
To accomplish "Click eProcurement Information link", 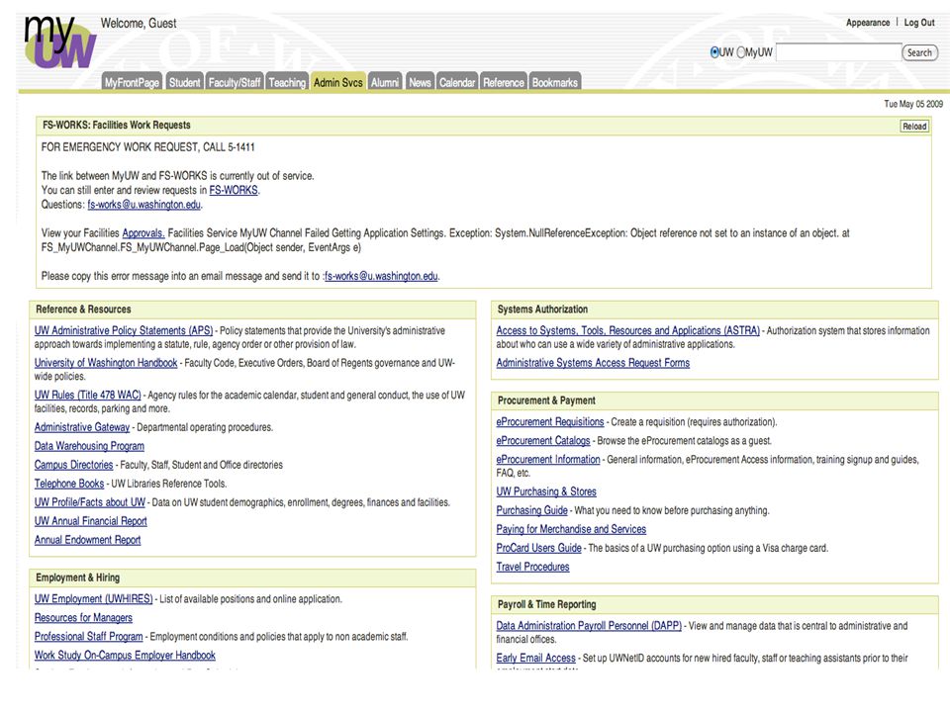I will (x=547, y=459).
